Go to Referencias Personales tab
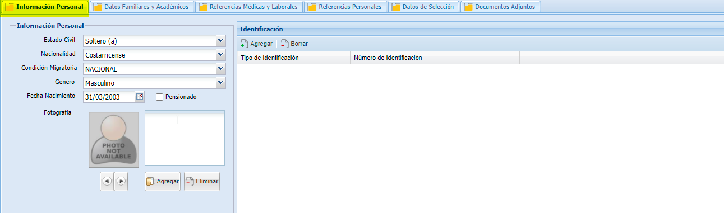This screenshot has height=213, width=724. tap(346, 7)
